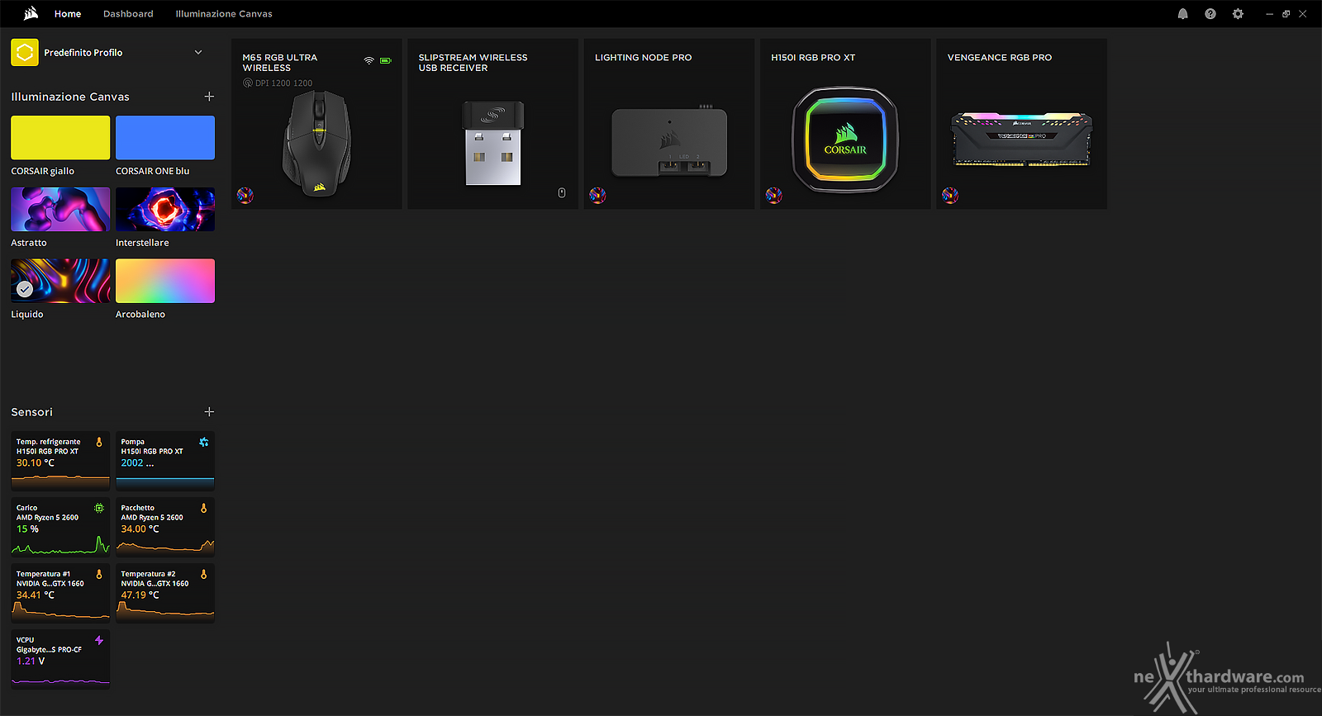The width and height of the screenshot is (1322, 716).
Task: Click the 47.19 °C GPU temperature value
Action: click(x=140, y=595)
